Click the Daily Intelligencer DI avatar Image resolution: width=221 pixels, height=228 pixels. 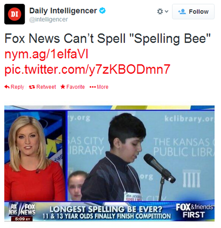pos(15,14)
